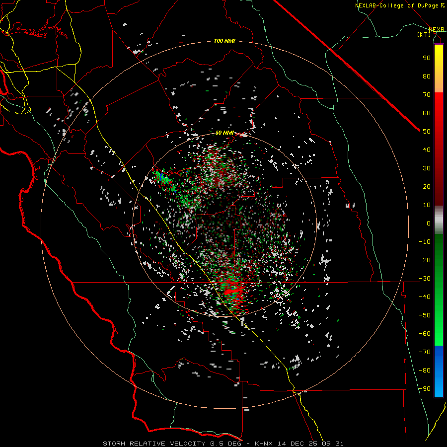This screenshot has width=447, height=447.
Task: Click the 70 knots label on the scale
Action: pyautogui.click(x=427, y=95)
